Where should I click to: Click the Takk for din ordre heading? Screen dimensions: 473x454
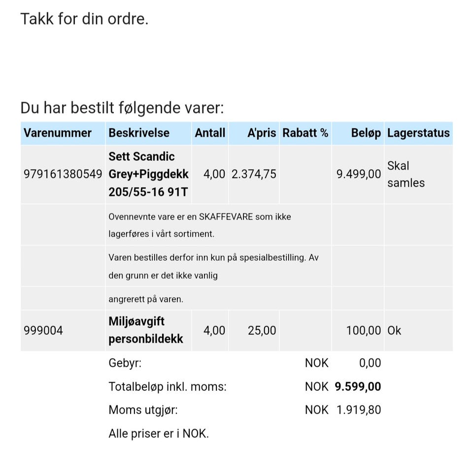84,19
